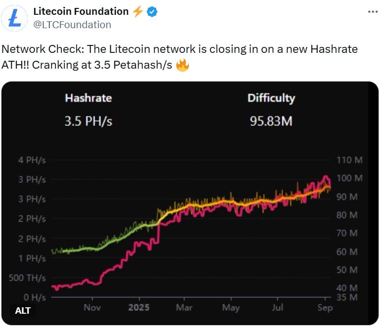Image resolution: width=385 pixels, height=333 pixels.
Task: Click the Sep label on the time axis
Action: coord(325,307)
